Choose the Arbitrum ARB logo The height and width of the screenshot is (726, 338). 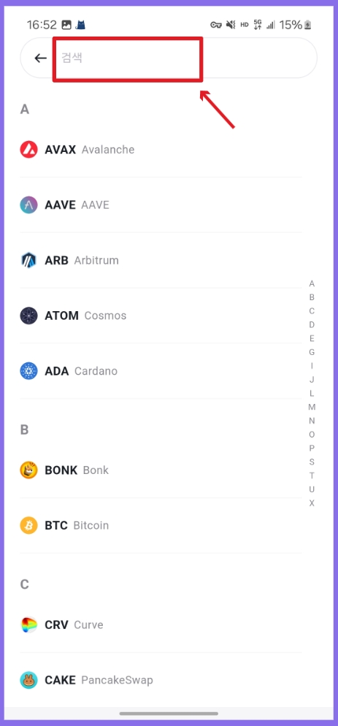28,260
